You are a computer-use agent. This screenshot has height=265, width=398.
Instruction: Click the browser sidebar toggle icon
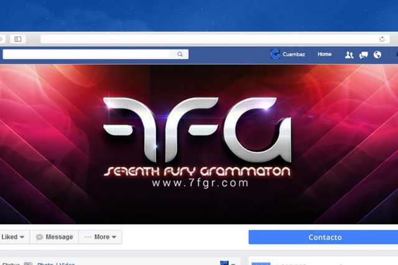pos(18,39)
